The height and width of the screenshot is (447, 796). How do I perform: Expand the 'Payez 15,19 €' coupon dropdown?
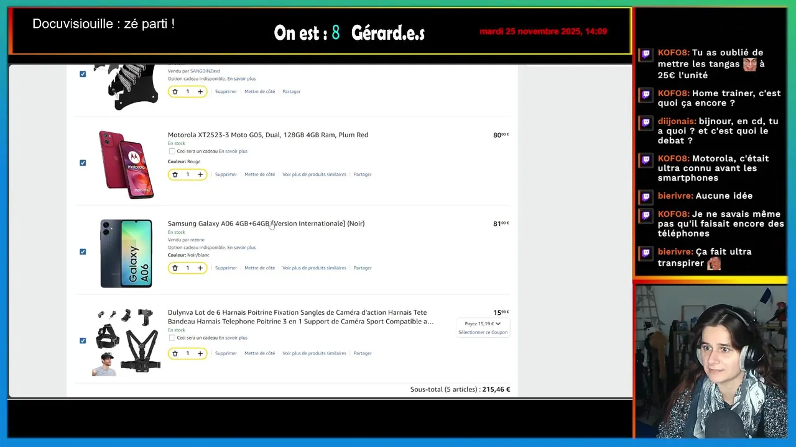[483, 323]
